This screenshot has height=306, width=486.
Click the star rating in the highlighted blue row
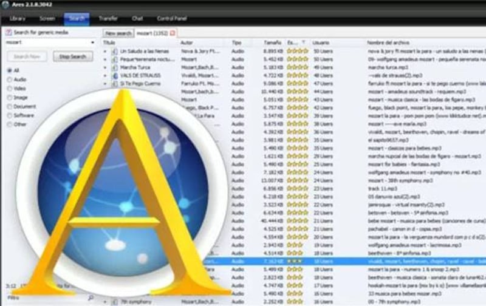295,261
